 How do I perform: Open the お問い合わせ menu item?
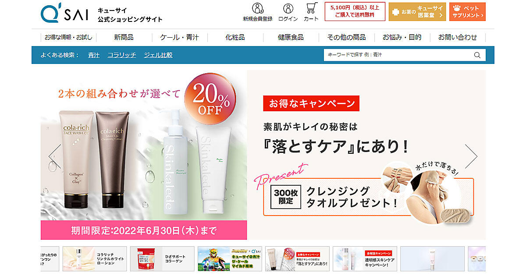pyautogui.click(x=458, y=37)
